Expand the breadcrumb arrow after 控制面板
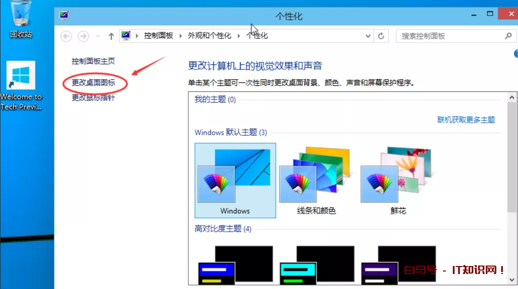The height and width of the screenshot is (289, 518). pyautogui.click(x=181, y=35)
